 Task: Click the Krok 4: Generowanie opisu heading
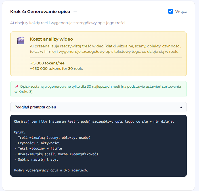coord(40,12)
